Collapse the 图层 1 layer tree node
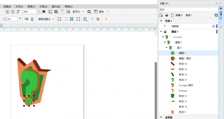The height and width of the screenshot is (119, 224). (x=161, y=31)
